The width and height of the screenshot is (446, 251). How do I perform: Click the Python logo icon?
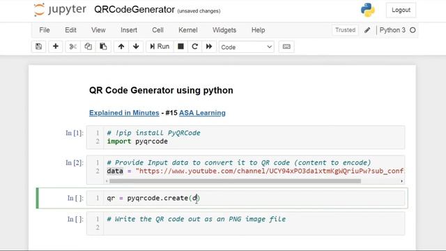(x=368, y=10)
